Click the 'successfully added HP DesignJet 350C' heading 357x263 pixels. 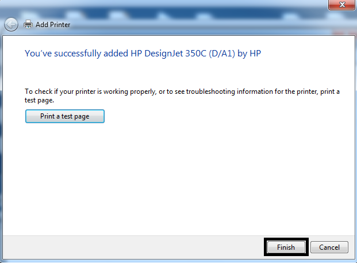143,54
